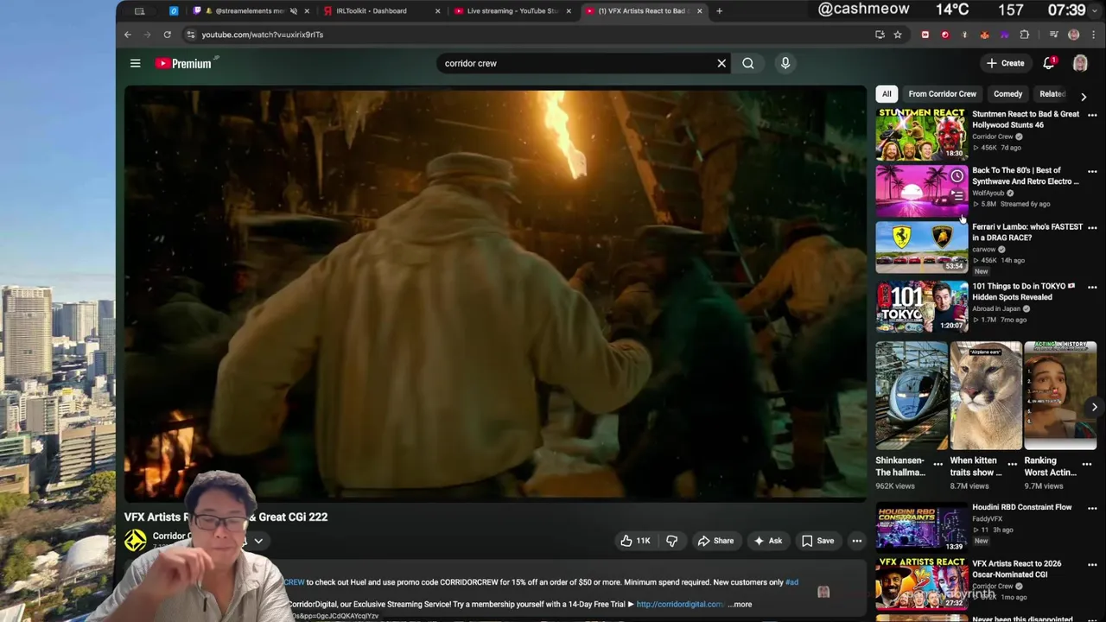
Task: Expand description with '...more'
Action: (x=741, y=604)
